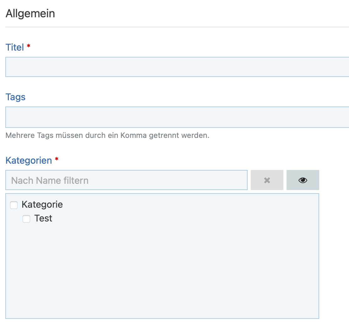Toggle the eye icon to show selected categories
The width and height of the screenshot is (349, 333).
pyautogui.click(x=303, y=180)
